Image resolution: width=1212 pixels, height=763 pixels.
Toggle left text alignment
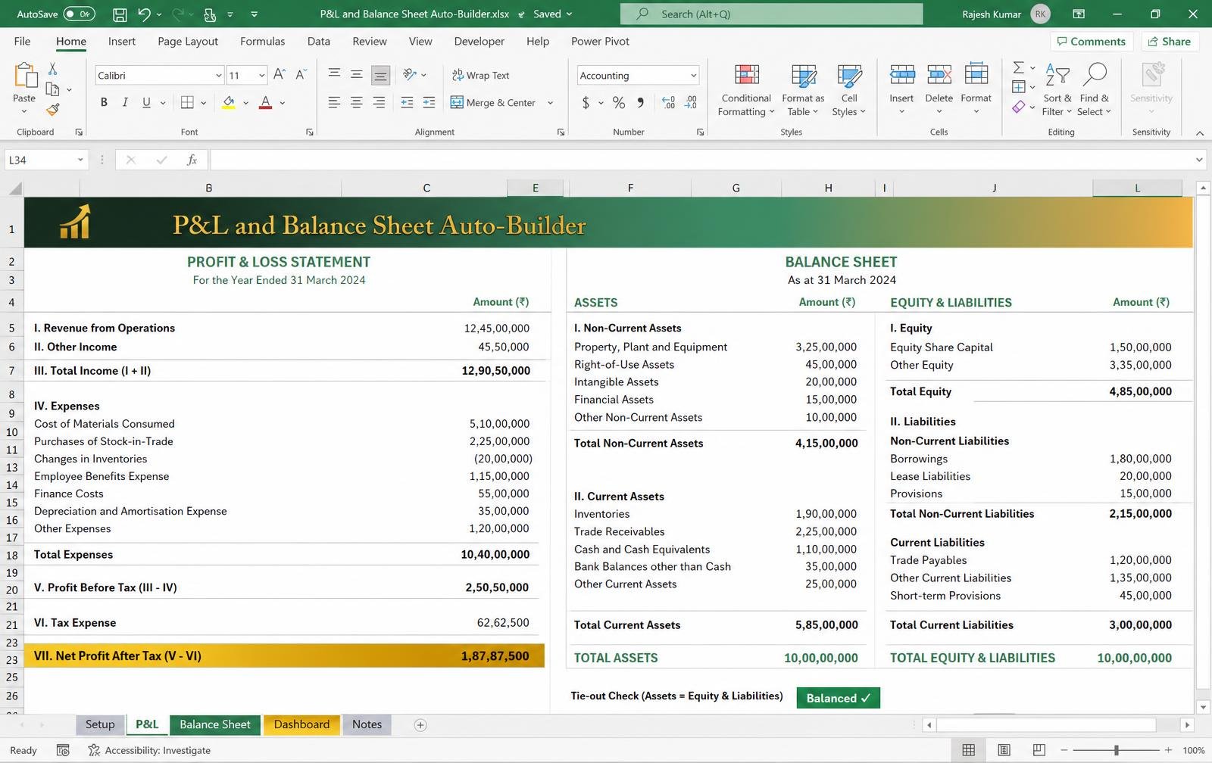[x=333, y=103]
